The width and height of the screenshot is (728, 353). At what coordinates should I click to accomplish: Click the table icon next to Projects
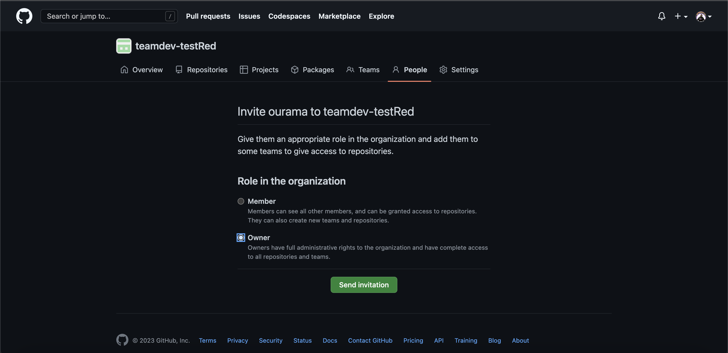coord(244,69)
